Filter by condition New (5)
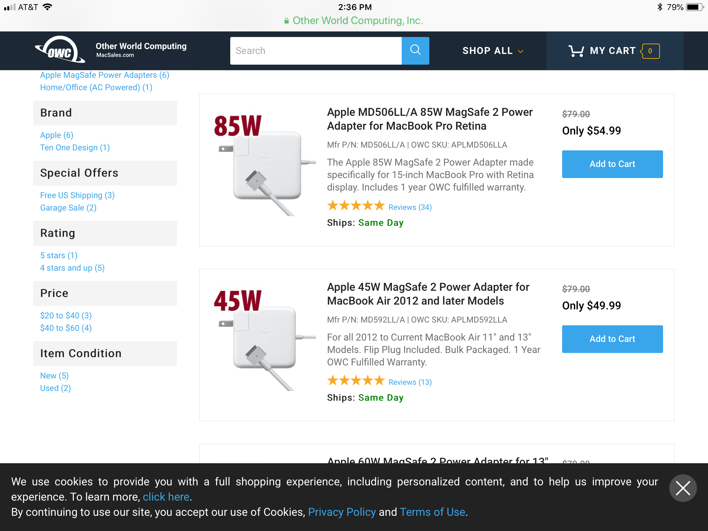 pos(54,376)
